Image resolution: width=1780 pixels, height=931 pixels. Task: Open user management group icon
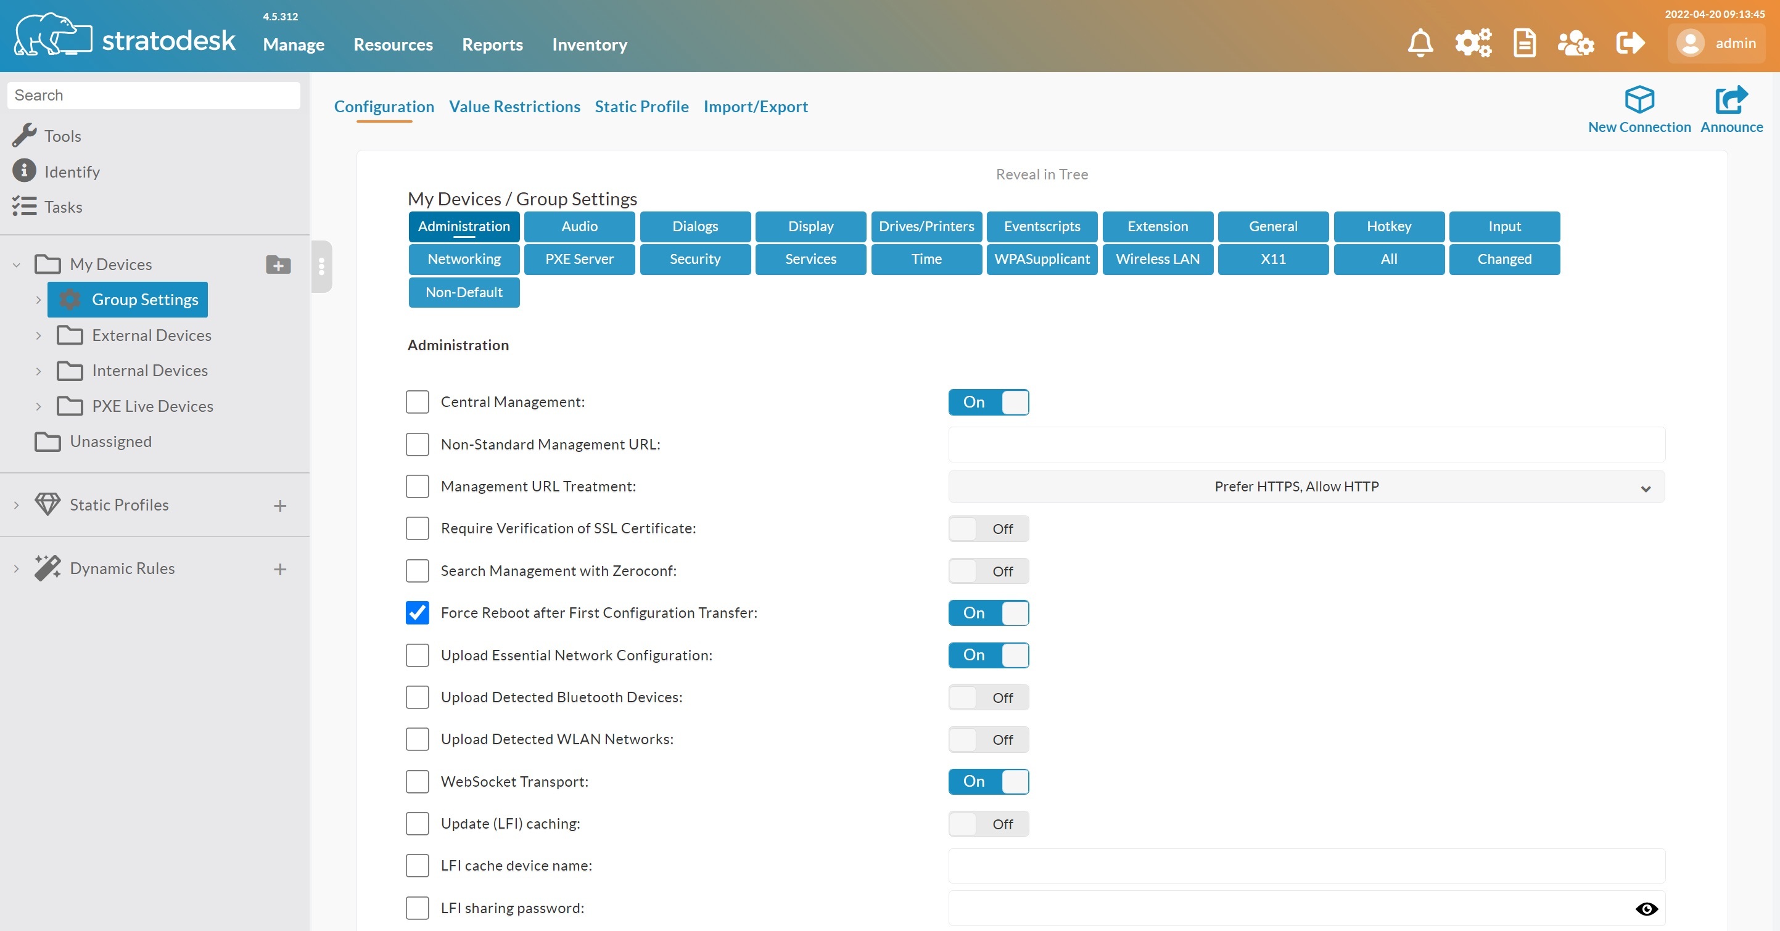pos(1575,43)
